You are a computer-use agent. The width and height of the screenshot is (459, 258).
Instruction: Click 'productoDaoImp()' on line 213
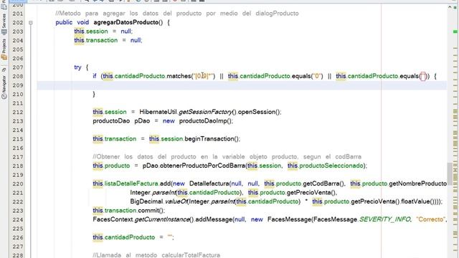[x=206, y=121]
